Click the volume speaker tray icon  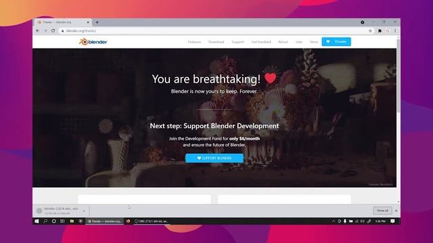[363, 221]
